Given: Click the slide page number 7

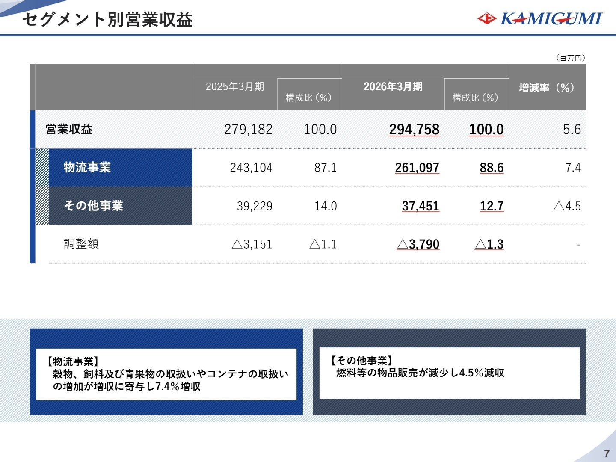Looking at the screenshot, I should 607,453.
